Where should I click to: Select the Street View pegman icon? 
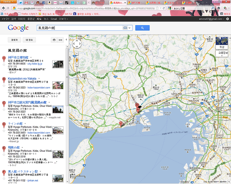click(77, 60)
